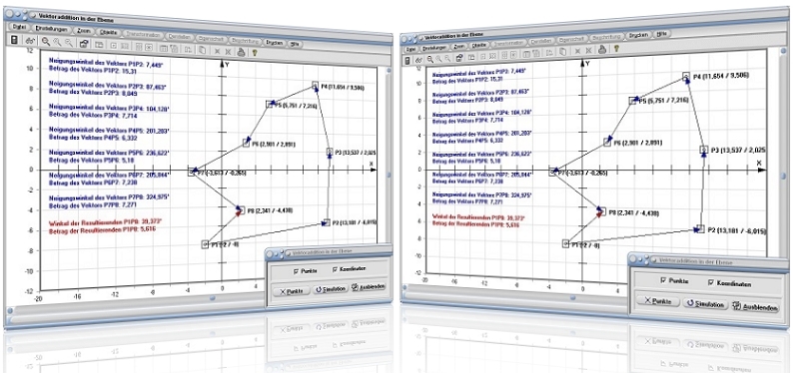The image size is (793, 373).
Task: Click the Simulation button in left dialog
Action: point(330,289)
